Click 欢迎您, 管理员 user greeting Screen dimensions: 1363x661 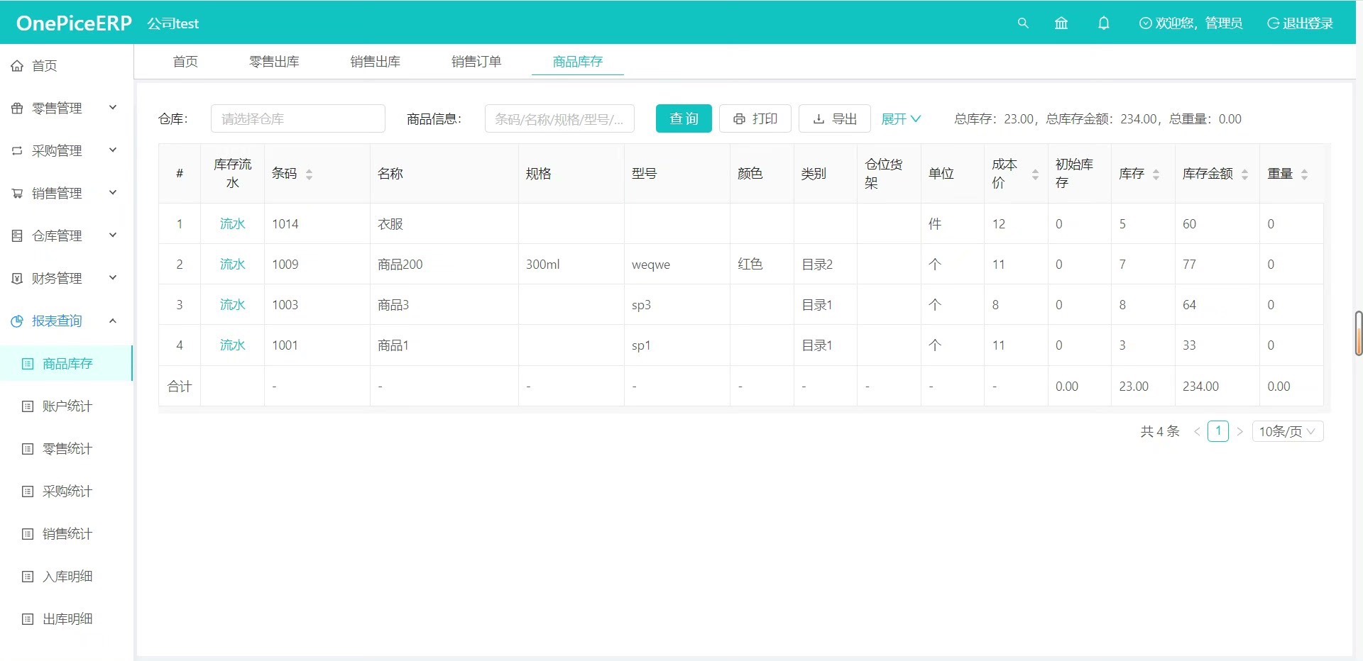click(1190, 23)
